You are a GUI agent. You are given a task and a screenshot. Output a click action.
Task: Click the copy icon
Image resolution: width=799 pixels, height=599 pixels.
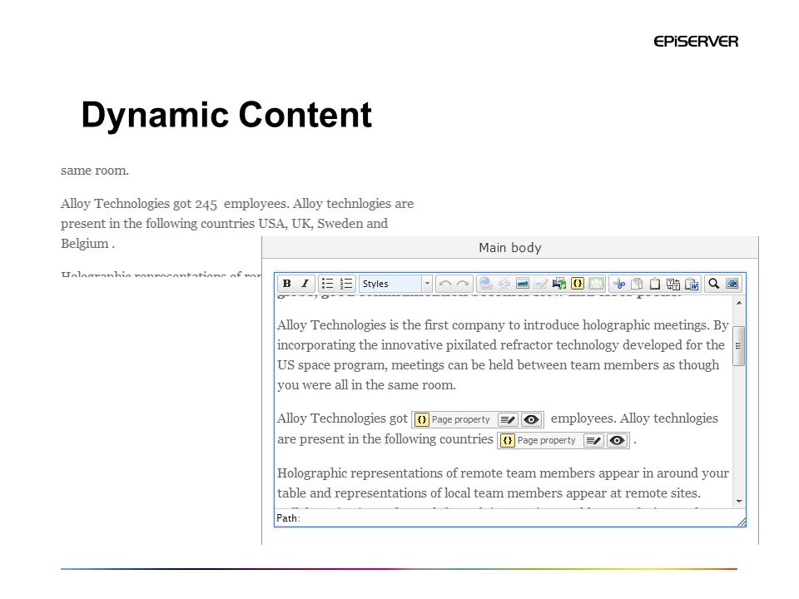(637, 284)
